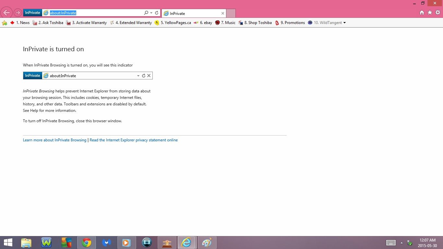Screen dimensions: 443x249
Task: Click the Back navigation arrow
Action: click(6, 12)
